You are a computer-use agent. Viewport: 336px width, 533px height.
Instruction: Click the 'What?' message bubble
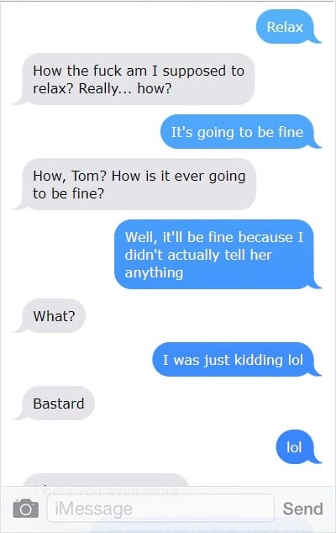[x=50, y=316]
